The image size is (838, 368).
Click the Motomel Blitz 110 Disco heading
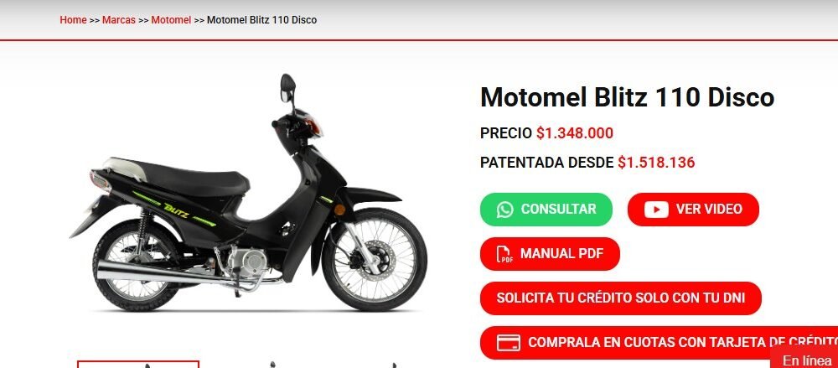pyautogui.click(x=627, y=98)
